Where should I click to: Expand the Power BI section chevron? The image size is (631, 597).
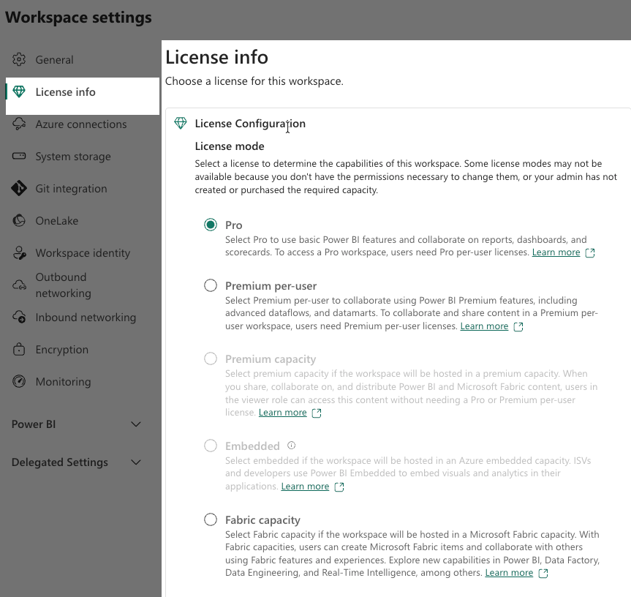[136, 424]
